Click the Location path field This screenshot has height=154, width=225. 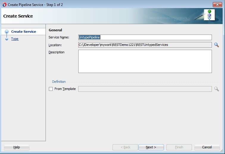(145, 45)
